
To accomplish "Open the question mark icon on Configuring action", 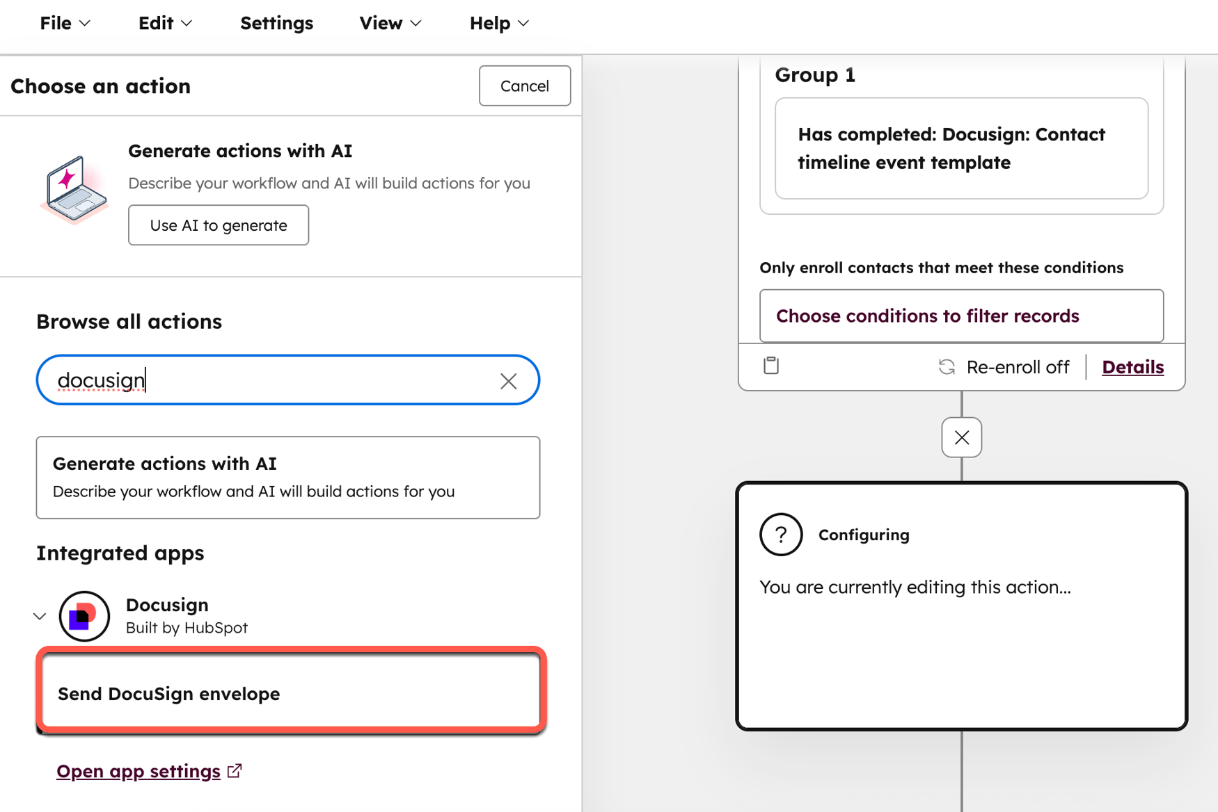I will 780,535.
